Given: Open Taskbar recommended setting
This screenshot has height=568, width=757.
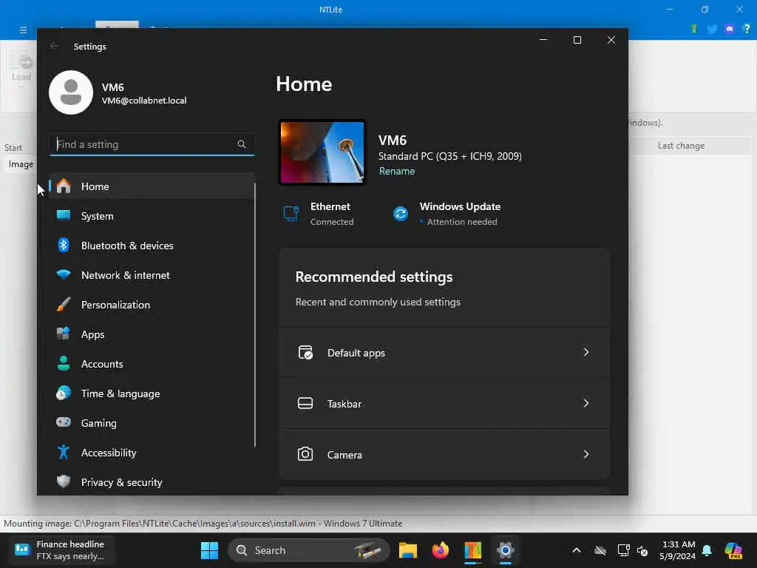Looking at the screenshot, I should (x=444, y=403).
